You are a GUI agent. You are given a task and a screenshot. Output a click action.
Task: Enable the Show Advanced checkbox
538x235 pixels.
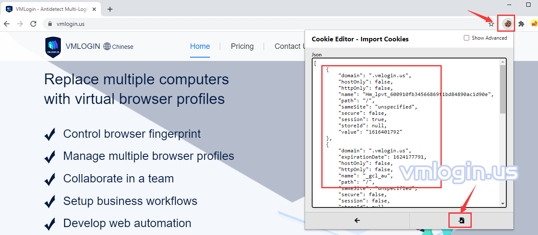click(x=466, y=38)
